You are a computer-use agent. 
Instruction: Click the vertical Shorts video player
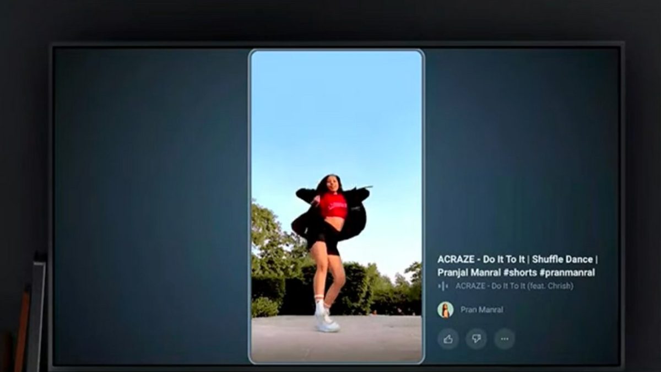tap(337, 207)
